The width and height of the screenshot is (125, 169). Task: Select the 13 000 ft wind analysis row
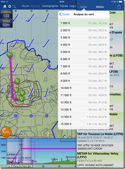[x=84, y=110]
